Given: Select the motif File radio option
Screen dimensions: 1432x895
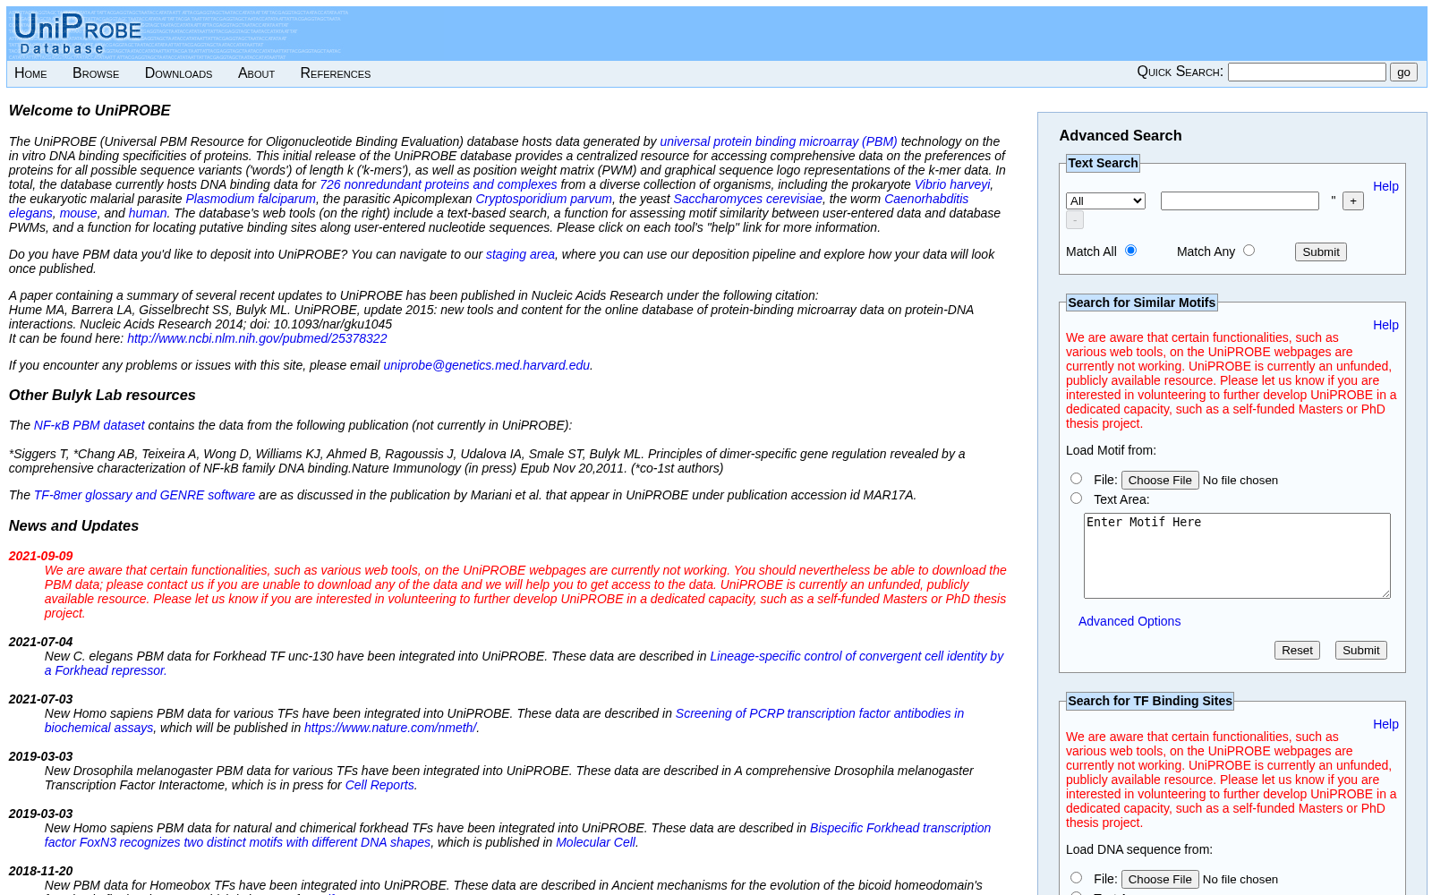Looking at the screenshot, I should click(x=1076, y=479).
